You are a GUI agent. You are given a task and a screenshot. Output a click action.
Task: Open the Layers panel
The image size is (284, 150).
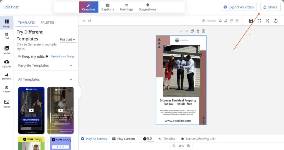[7, 89]
